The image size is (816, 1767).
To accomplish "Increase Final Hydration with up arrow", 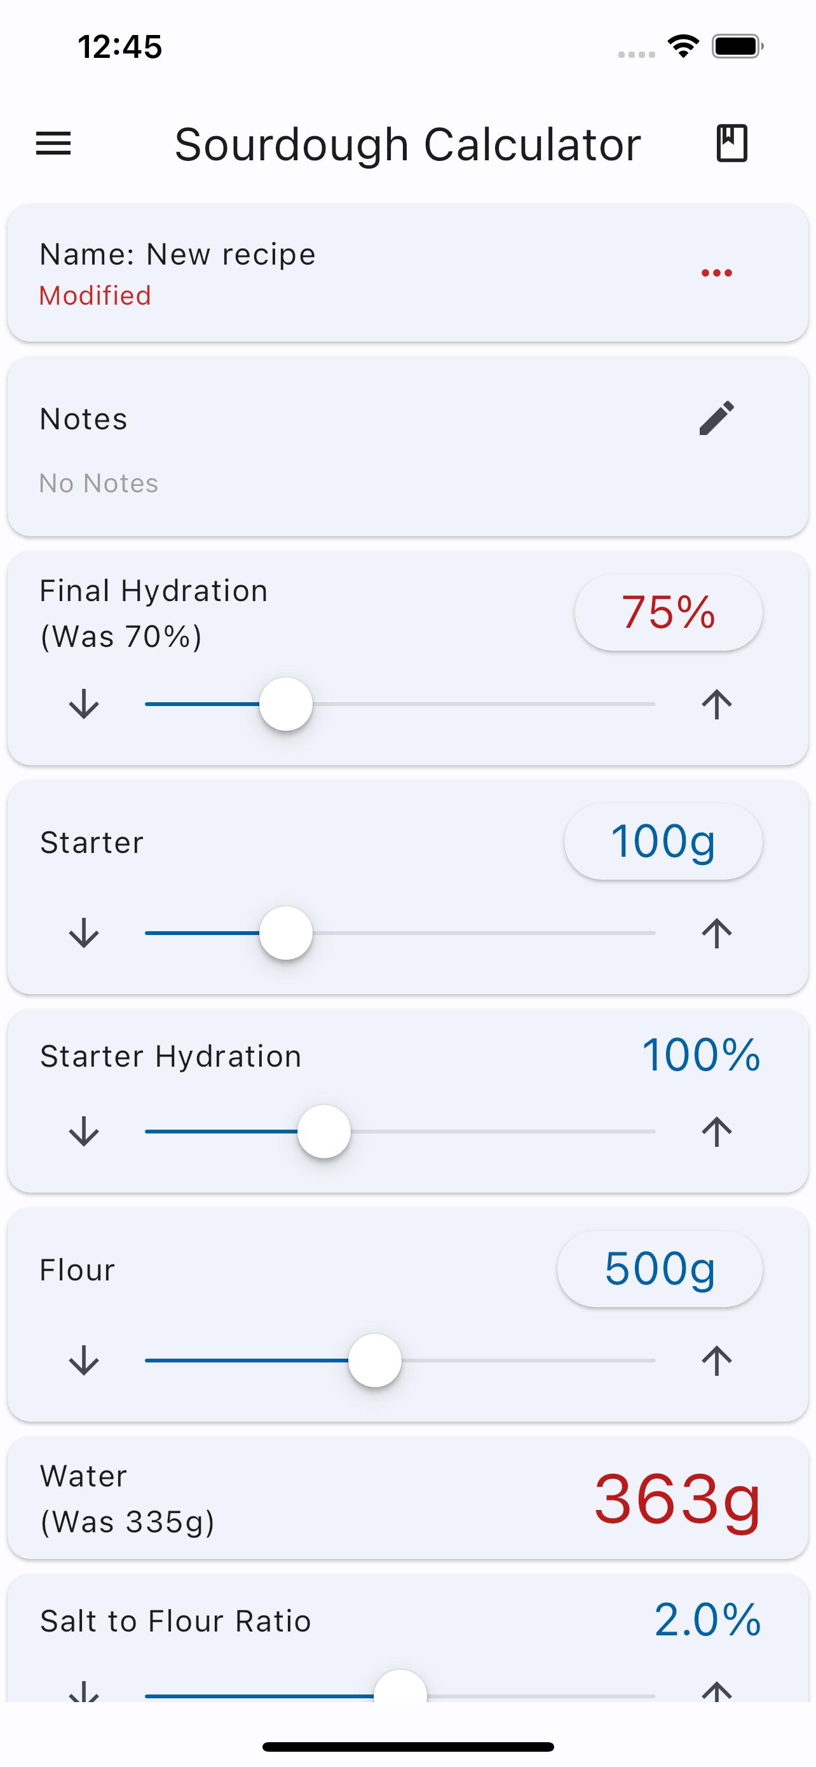I will [x=716, y=705].
